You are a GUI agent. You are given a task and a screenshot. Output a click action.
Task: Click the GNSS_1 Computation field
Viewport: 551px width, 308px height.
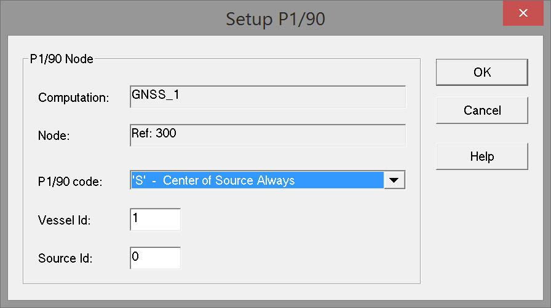click(268, 96)
